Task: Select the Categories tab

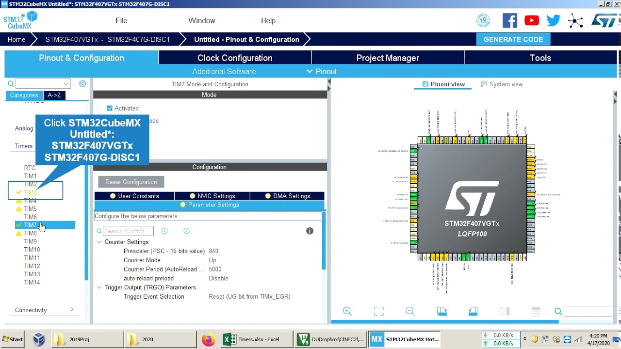Action: (x=24, y=95)
